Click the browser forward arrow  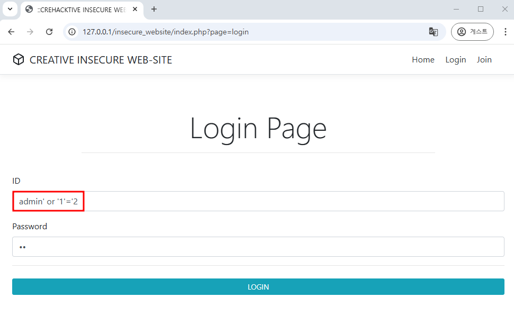click(30, 32)
